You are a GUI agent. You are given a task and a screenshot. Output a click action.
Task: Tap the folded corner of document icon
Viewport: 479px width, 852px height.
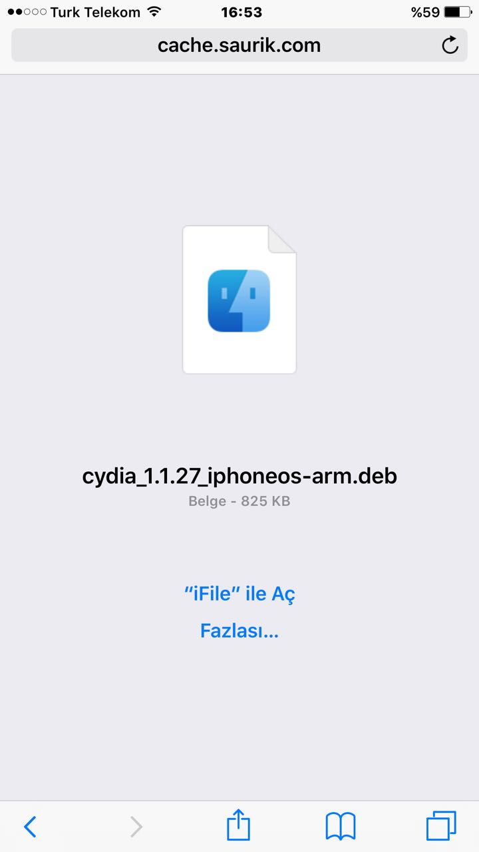tap(282, 240)
